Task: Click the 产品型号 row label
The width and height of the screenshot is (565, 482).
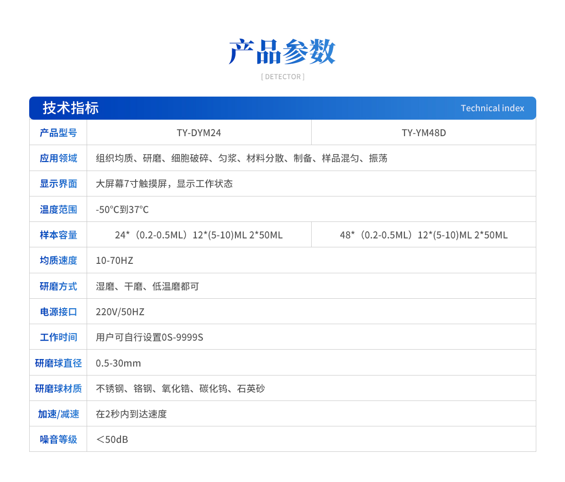Action: [58, 133]
